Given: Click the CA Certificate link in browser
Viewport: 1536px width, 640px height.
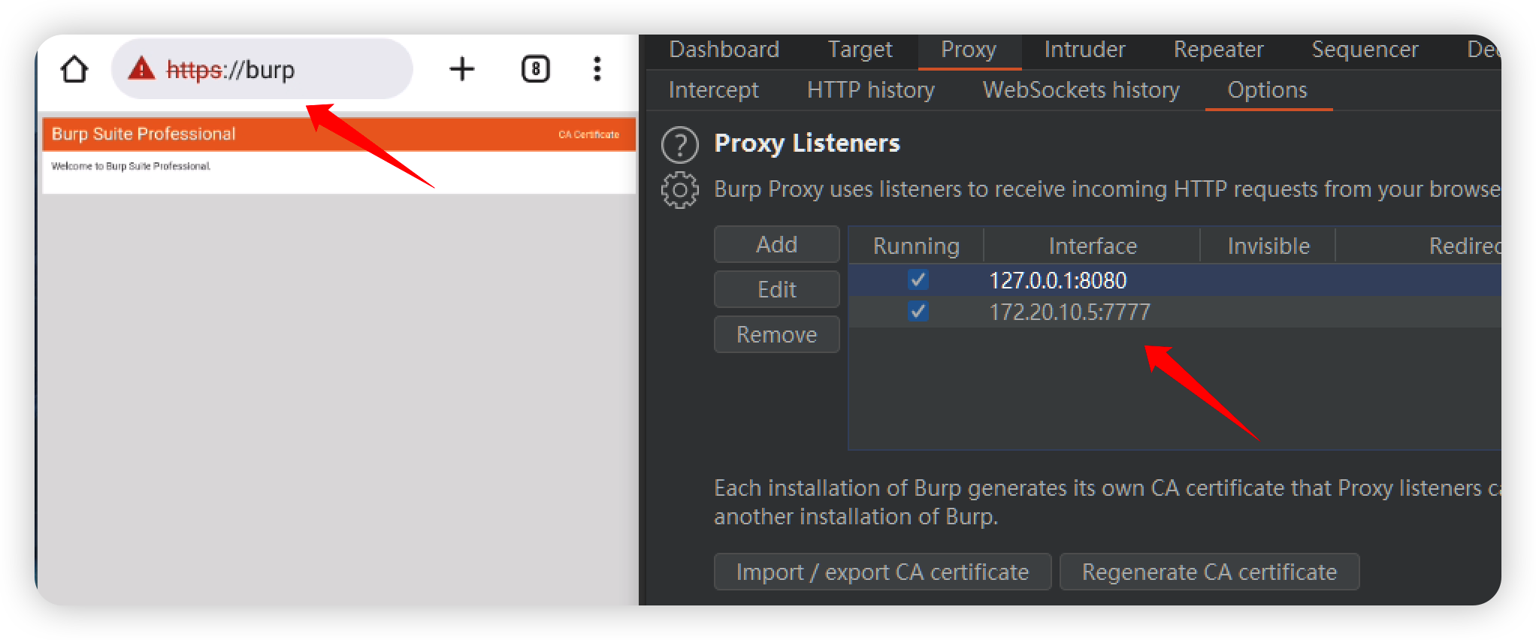Looking at the screenshot, I should click(588, 134).
